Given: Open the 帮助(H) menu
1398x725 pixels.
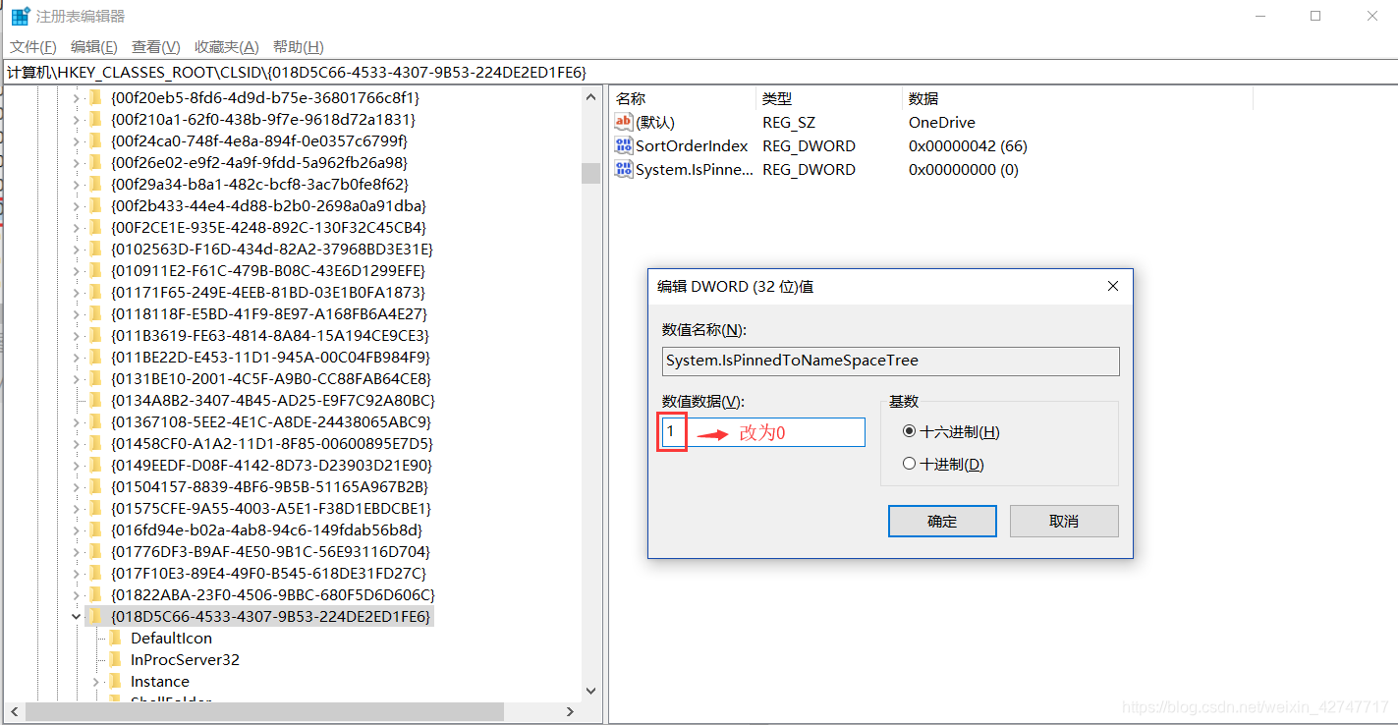Looking at the screenshot, I should (299, 47).
